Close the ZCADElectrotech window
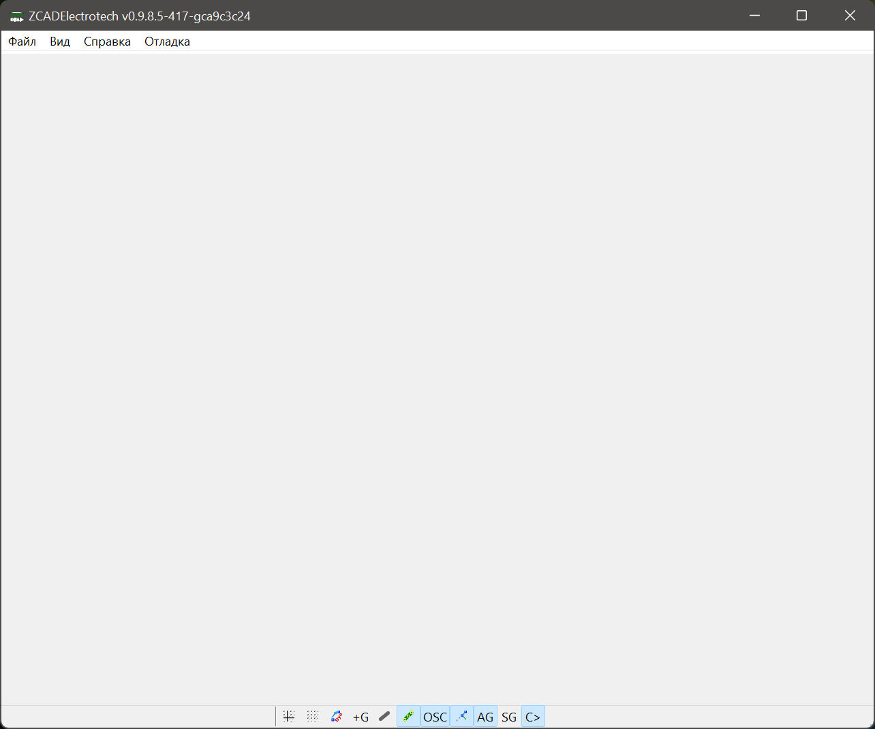 [x=850, y=16]
